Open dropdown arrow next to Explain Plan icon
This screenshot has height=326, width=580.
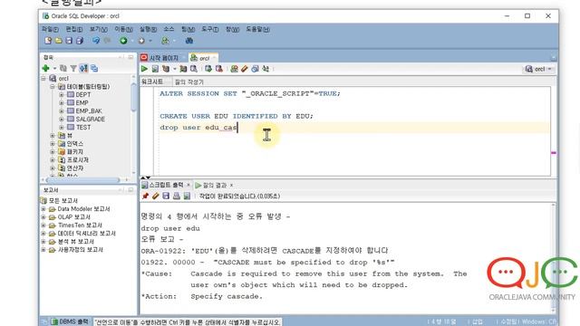pos(174,69)
